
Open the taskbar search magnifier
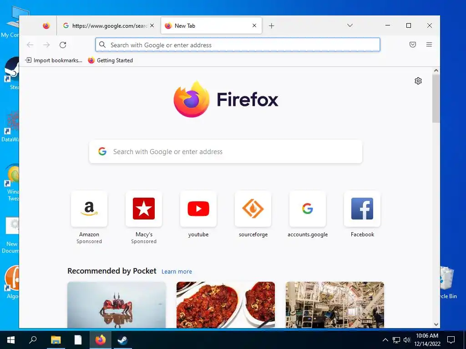[x=33, y=340]
